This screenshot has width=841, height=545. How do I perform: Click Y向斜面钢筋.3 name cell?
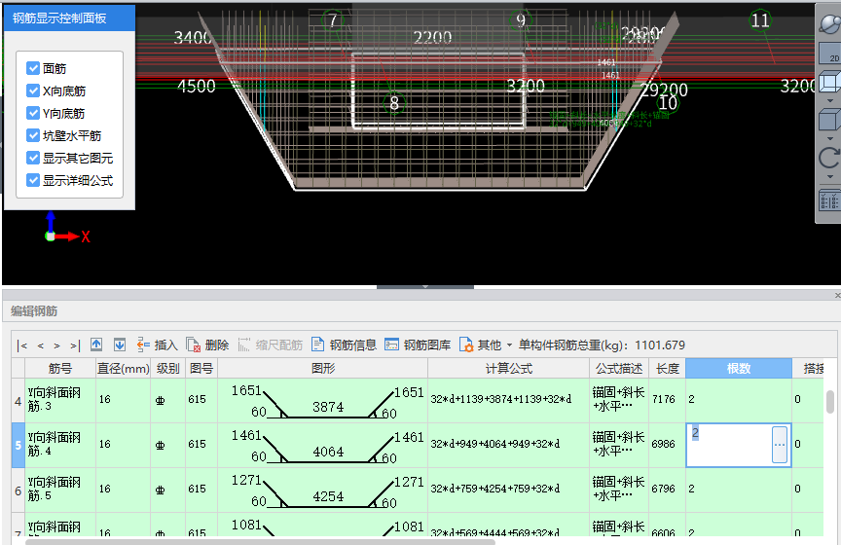[x=60, y=400]
